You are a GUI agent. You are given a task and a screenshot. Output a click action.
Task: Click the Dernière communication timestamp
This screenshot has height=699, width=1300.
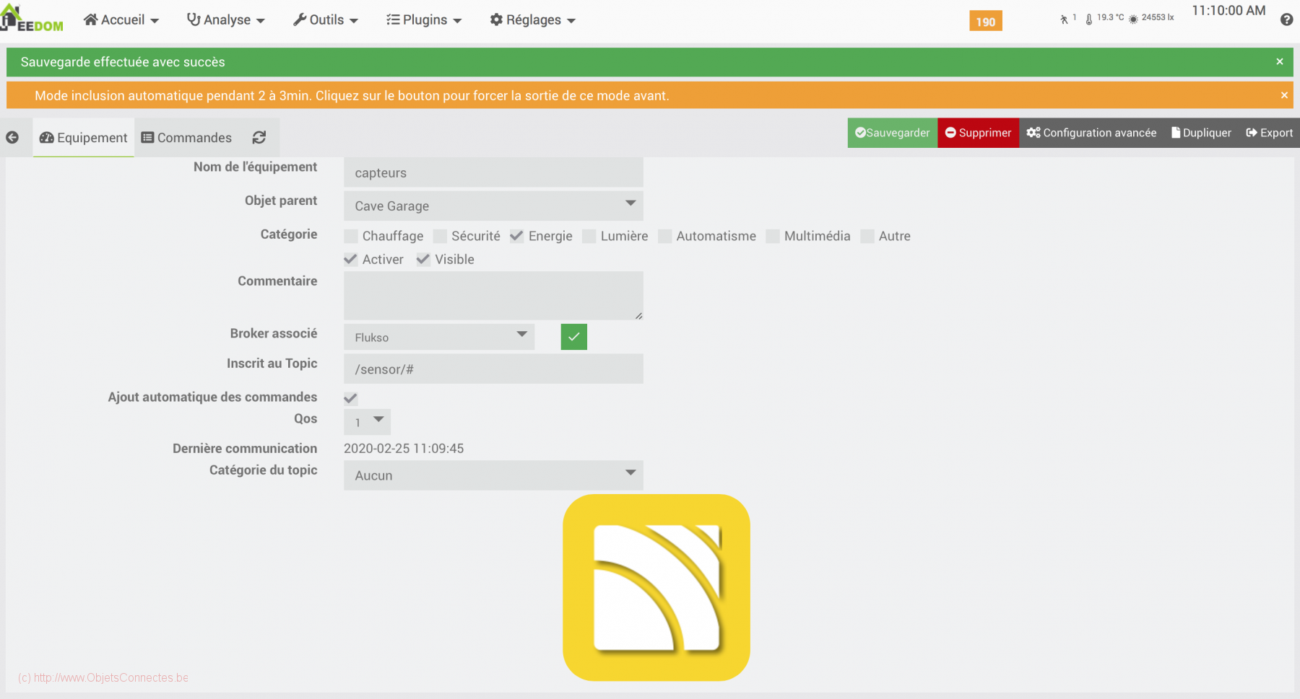[404, 448]
